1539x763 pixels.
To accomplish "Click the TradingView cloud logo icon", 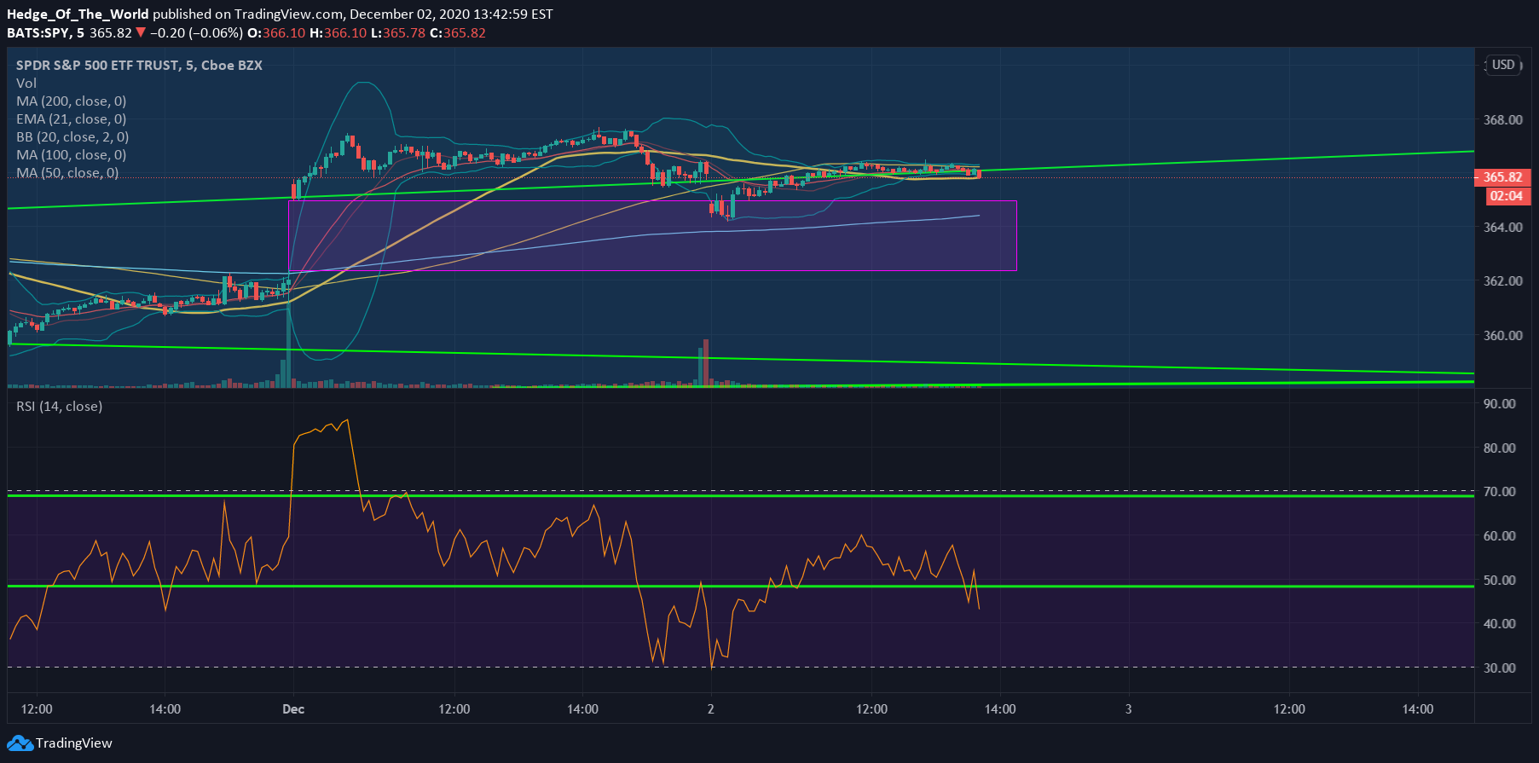I will point(20,743).
